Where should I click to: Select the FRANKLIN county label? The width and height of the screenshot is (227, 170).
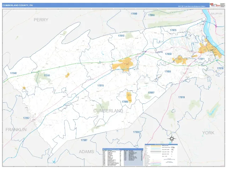point(16,130)
